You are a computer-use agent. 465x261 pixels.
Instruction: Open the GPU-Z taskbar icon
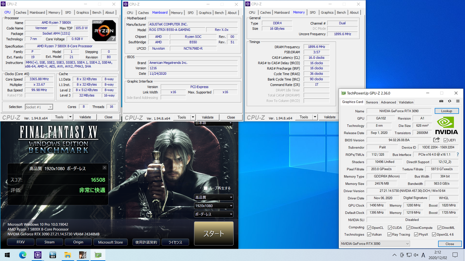[x=98, y=255]
